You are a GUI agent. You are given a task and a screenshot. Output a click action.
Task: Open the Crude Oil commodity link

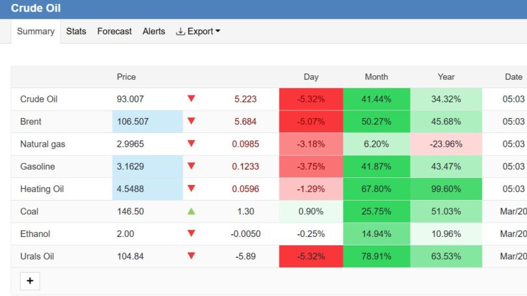38,99
